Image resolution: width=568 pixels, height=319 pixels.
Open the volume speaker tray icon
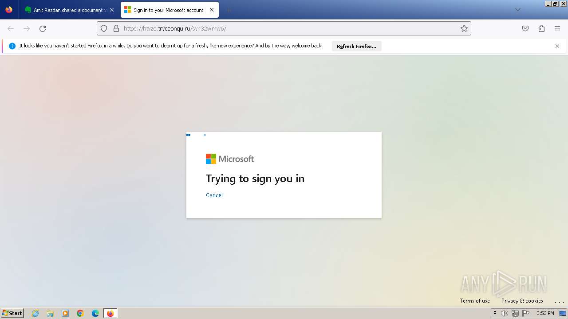(x=505, y=313)
